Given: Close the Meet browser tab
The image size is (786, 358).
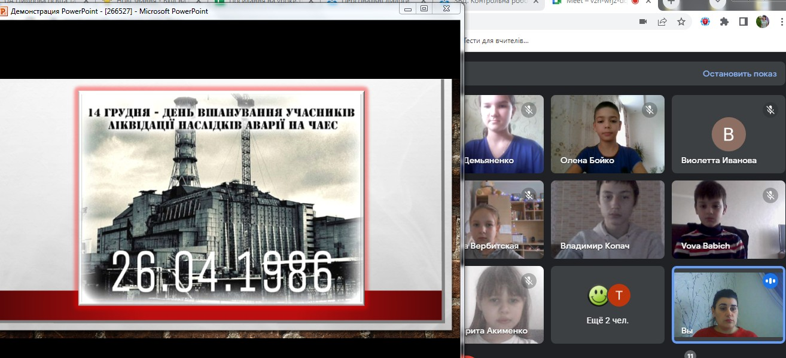Looking at the screenshot, I should (650, 2).
